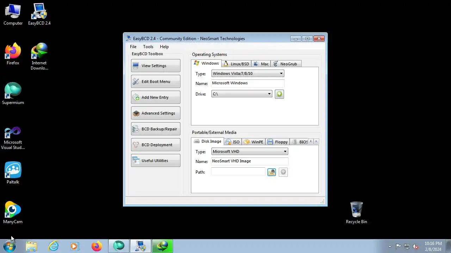451x253 pixels.
Task: Expand the Drive C:\ dropdown
Action: click(x=242, y=94)
